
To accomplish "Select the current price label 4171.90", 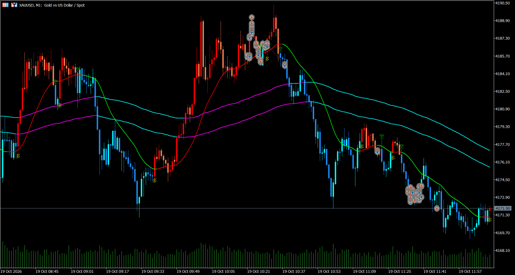I will click(x=503, y=208).
